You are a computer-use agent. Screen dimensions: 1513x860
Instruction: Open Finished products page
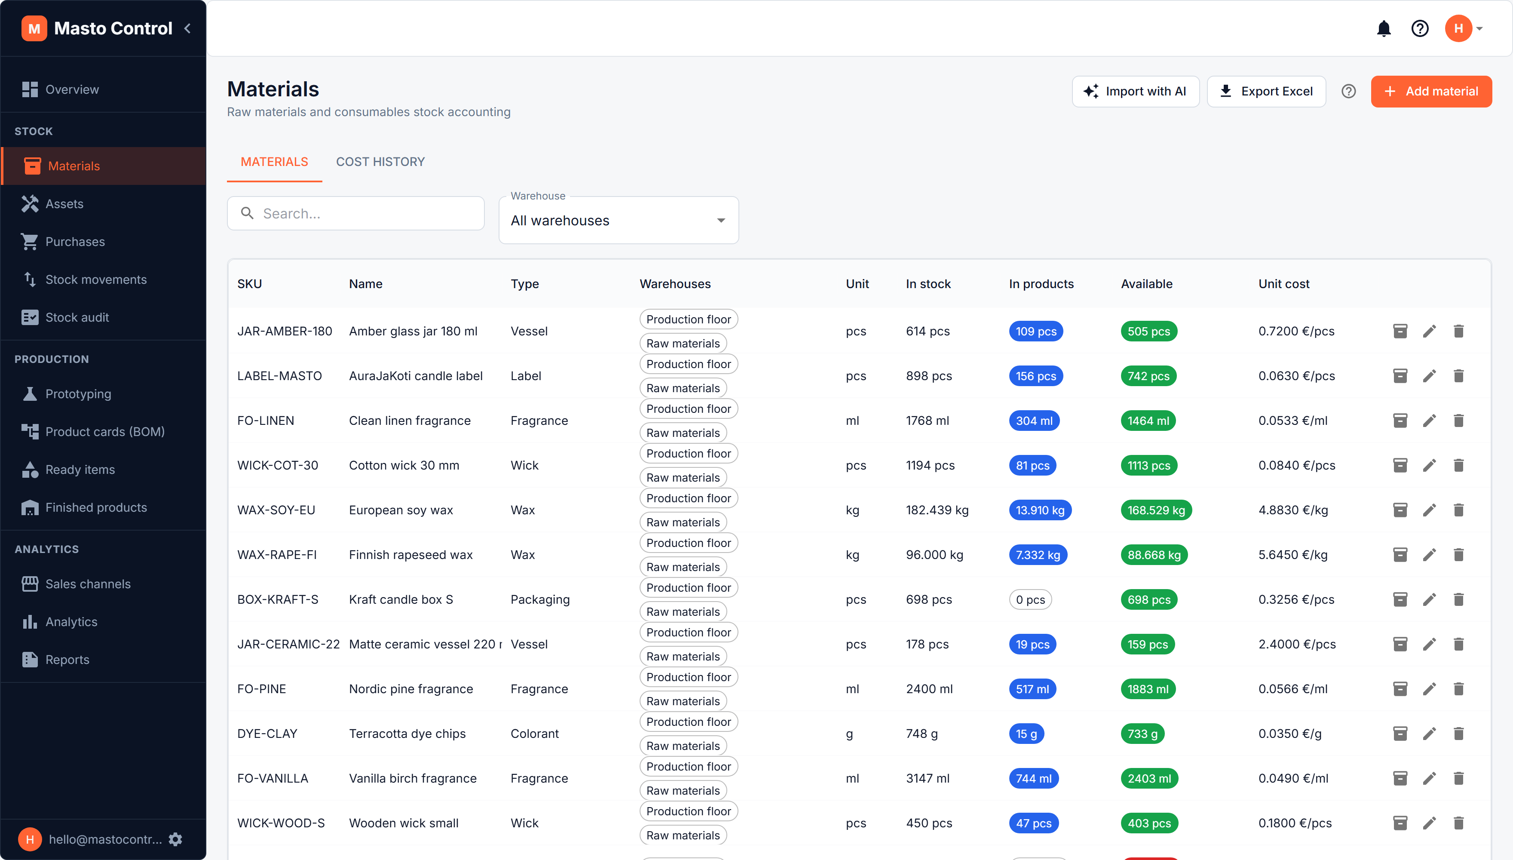(x=104, y=507)
